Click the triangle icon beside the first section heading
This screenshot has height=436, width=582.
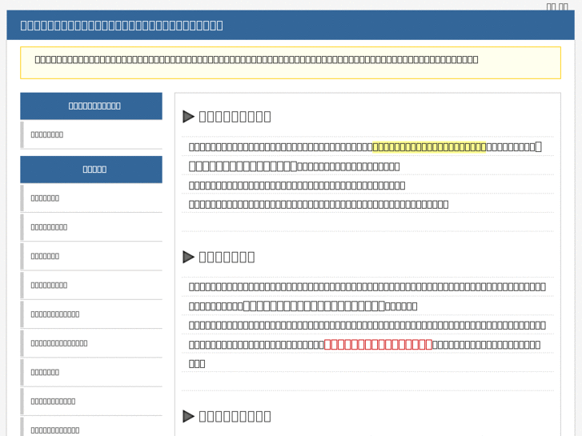pyautogui.click(x=189, y=117)
